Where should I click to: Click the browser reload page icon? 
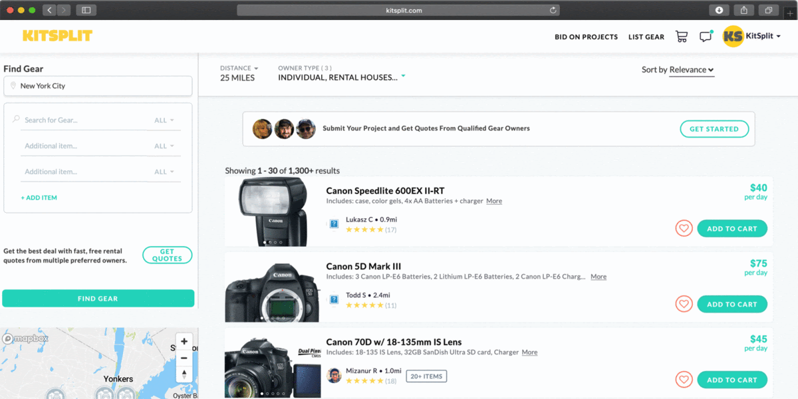click(553, 10)
